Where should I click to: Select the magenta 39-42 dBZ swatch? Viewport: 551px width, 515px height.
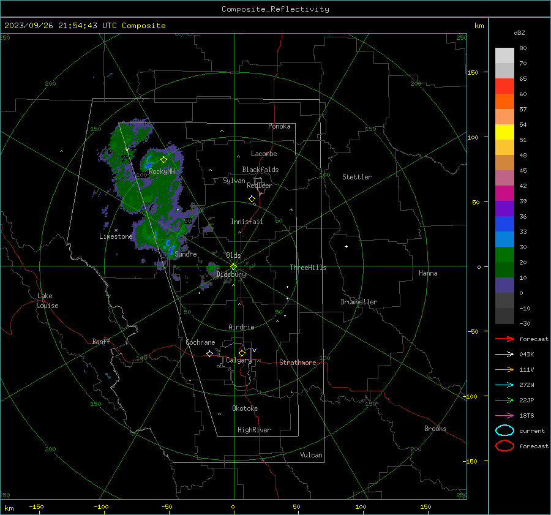[504, 194]
